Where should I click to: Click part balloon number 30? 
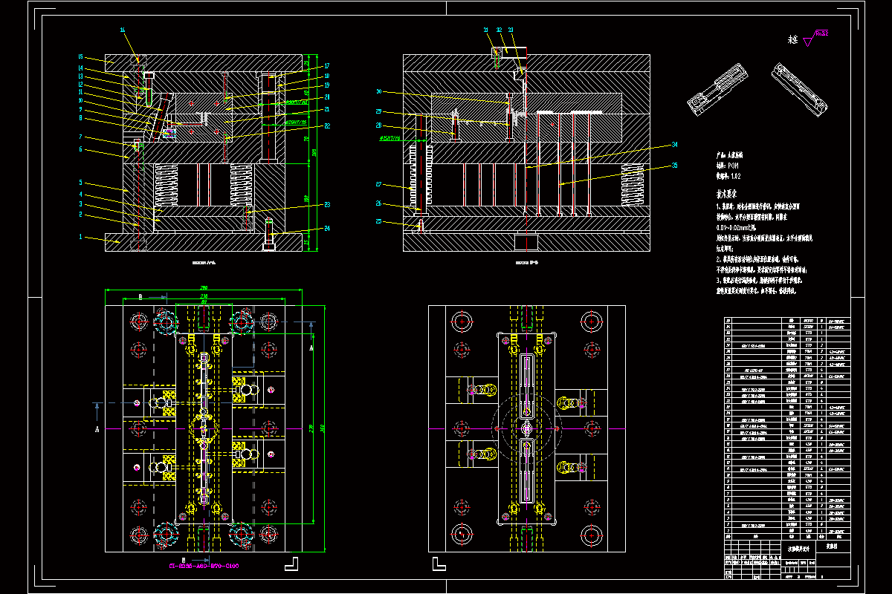click(378, 92)
